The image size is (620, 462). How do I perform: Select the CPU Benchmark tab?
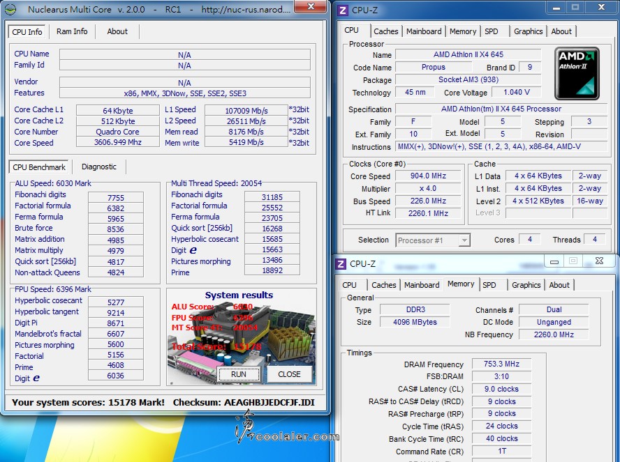pos(39,167)
